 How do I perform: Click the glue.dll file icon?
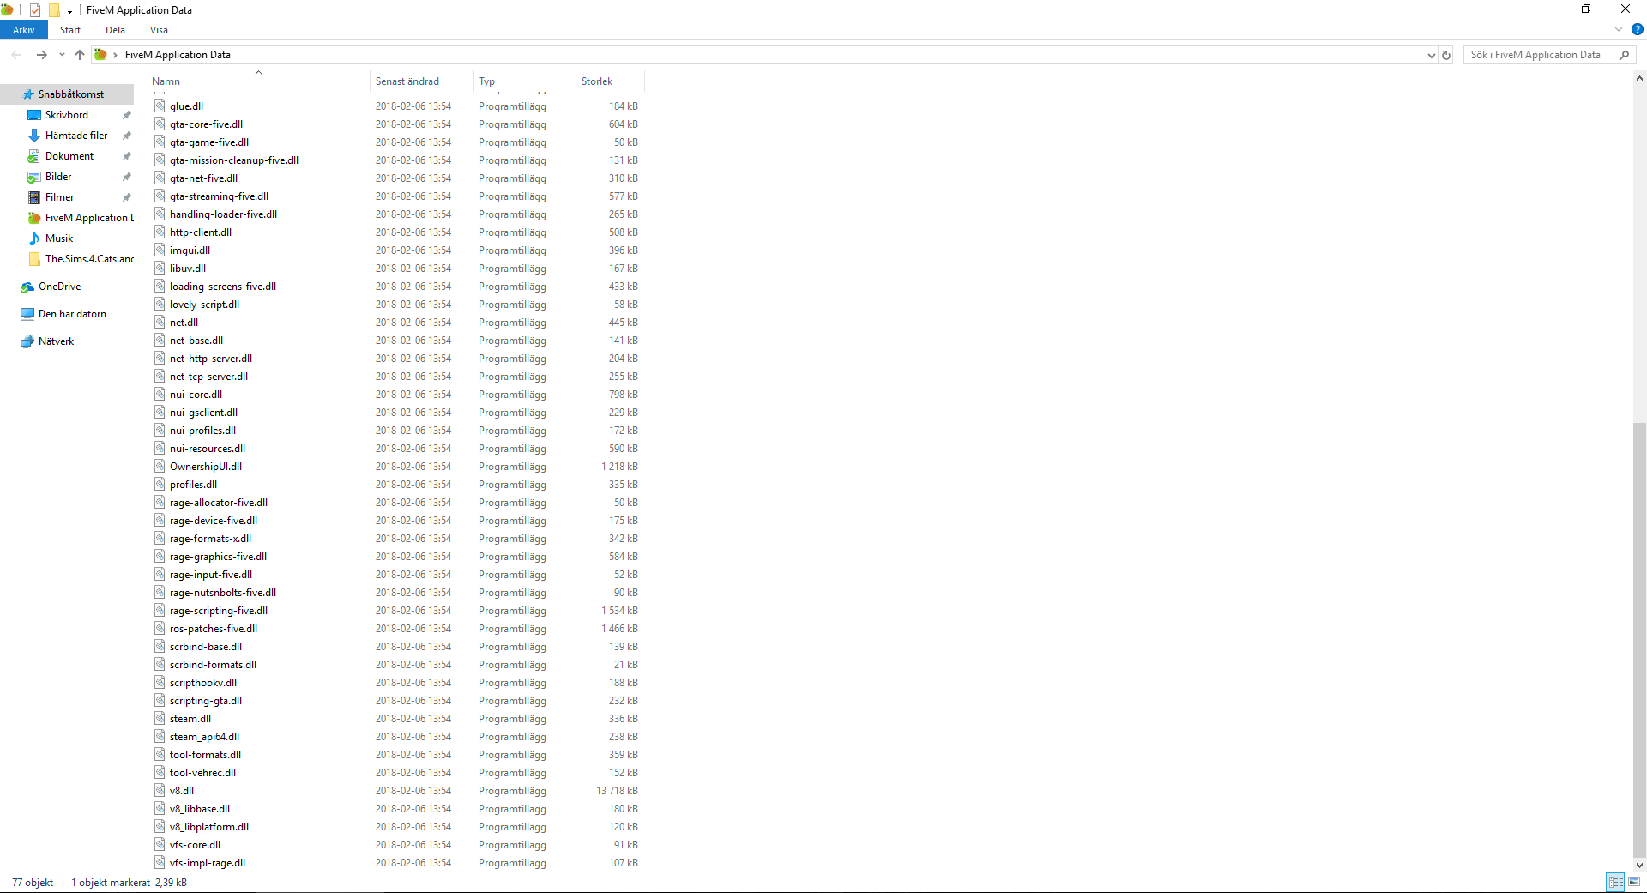160,106
